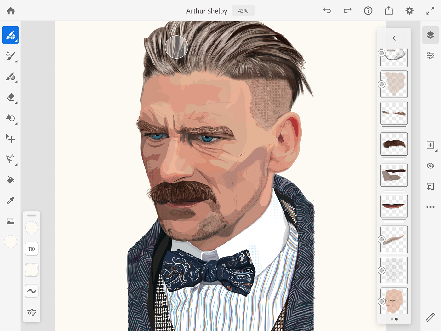The width and height of the screenshot is (441, 331).
Task: Open the brush smoothing control
Action: [32, 291]
